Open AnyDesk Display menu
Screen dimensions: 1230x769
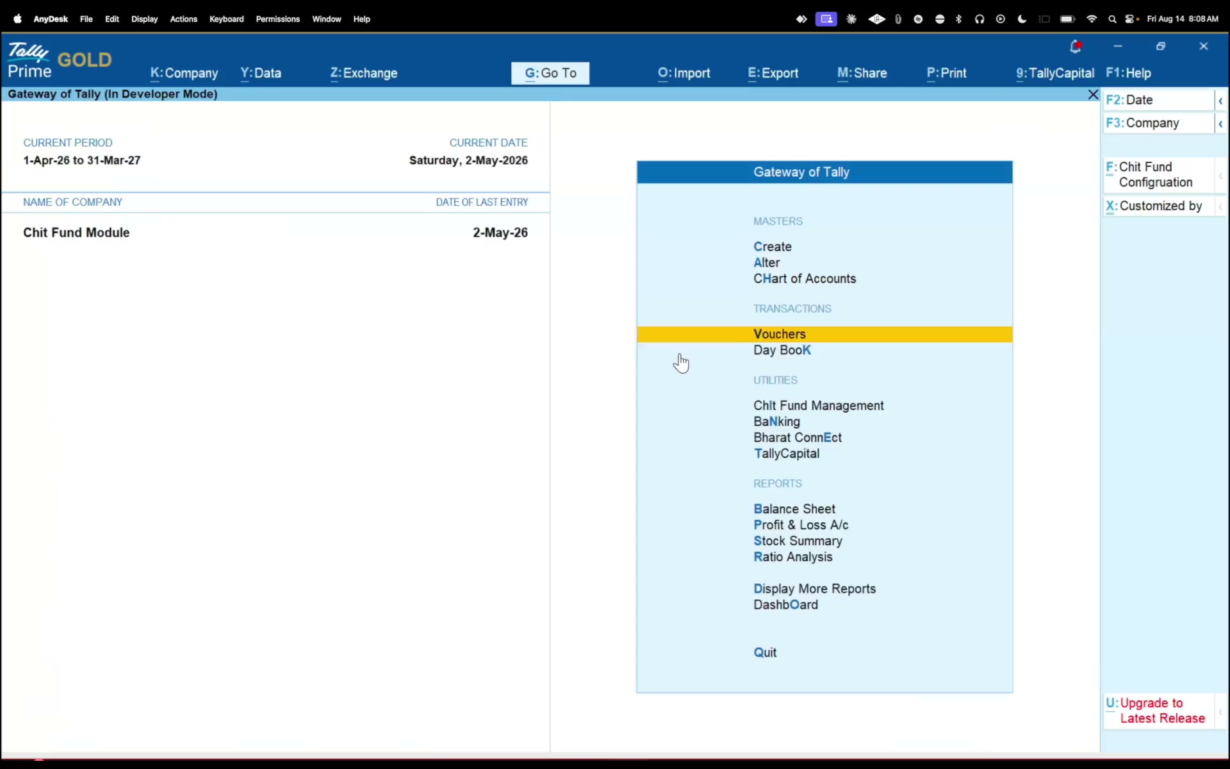tap(144, 19)
